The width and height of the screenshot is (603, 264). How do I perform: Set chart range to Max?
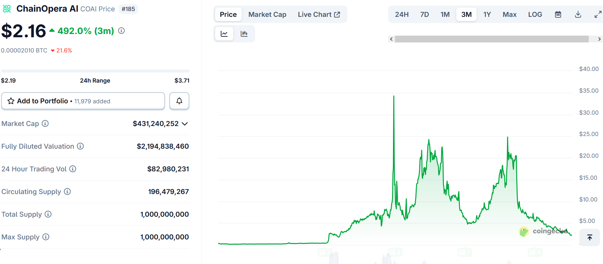(x=510, y=15)
